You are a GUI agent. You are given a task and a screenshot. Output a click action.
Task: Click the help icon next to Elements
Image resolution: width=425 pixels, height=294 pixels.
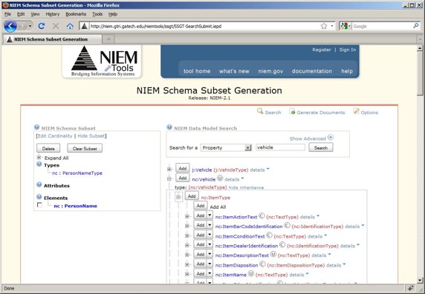[39, 197]
